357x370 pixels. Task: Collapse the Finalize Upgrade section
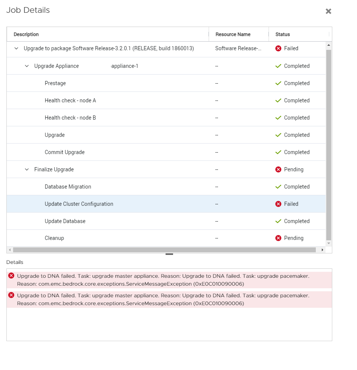pyautogui.click(x=27, y=169)
